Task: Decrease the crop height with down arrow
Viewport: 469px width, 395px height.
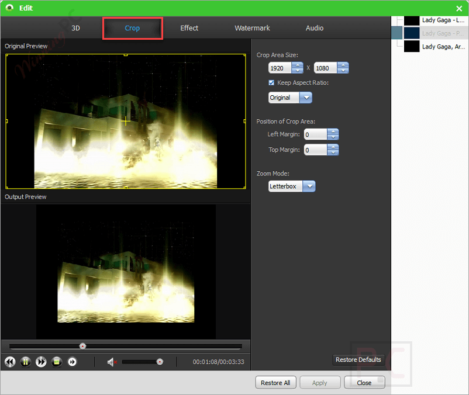Action: pos(343,71)
